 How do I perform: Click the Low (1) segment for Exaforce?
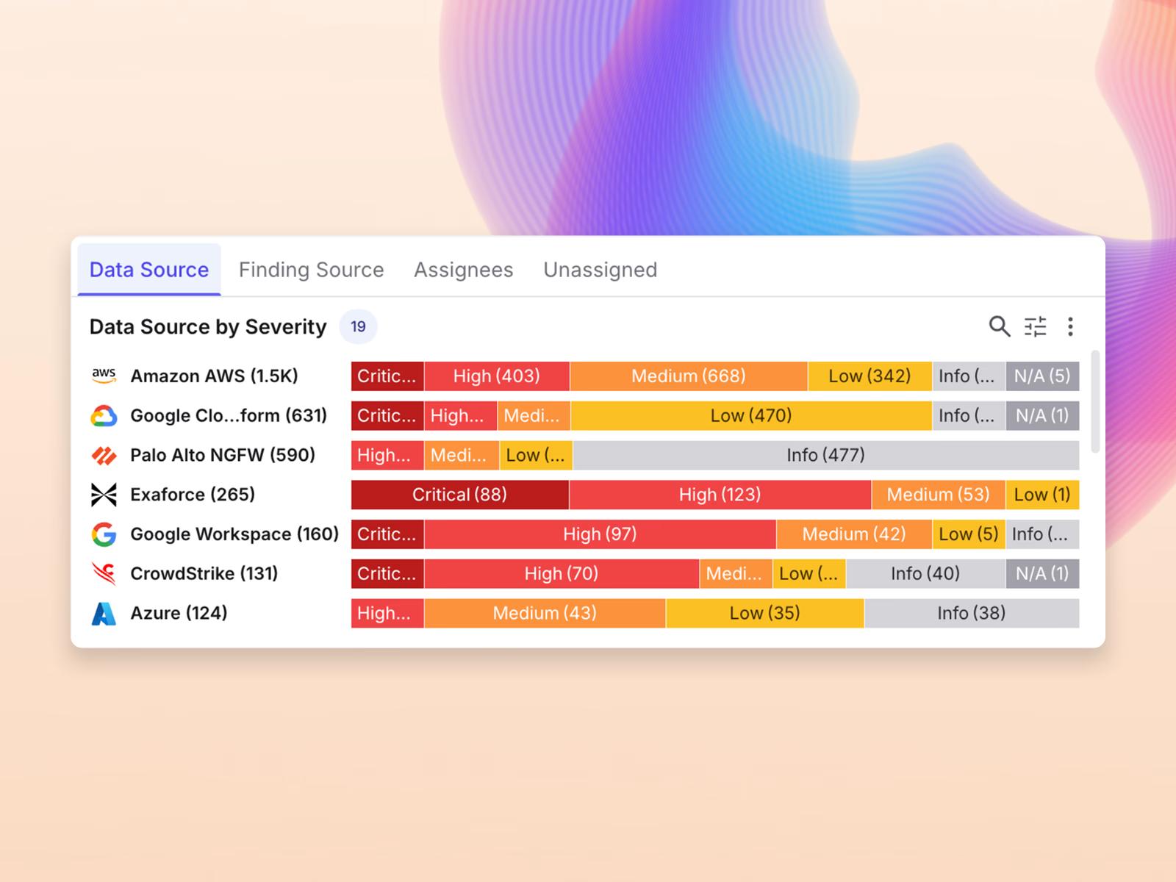click(x=1042, y=495)
